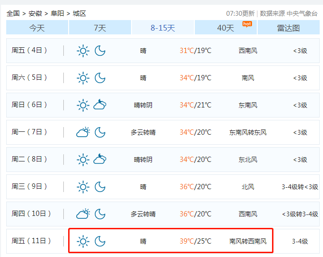Click the wind text 东南风转东风

tap(248, 132)
